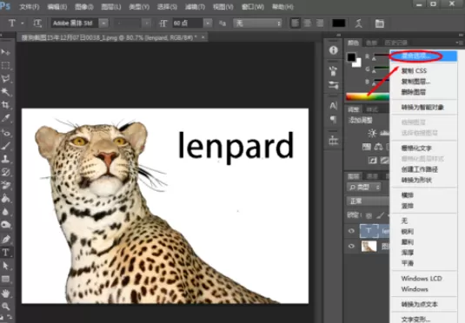The image size is (465, 323).
Task: Toggle lock transparent pixels
Action: pyautogui.click(x=369, y=215)
